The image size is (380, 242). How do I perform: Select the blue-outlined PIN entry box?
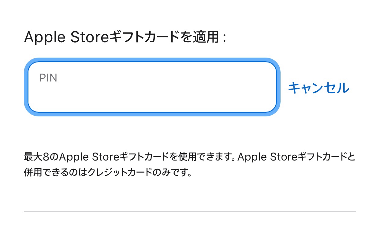tap(152, 87)
